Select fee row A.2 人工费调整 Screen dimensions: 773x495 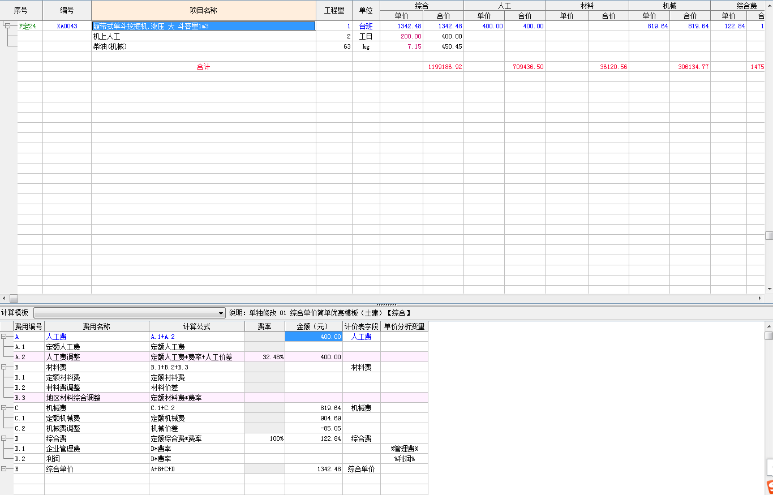point(221,357)
